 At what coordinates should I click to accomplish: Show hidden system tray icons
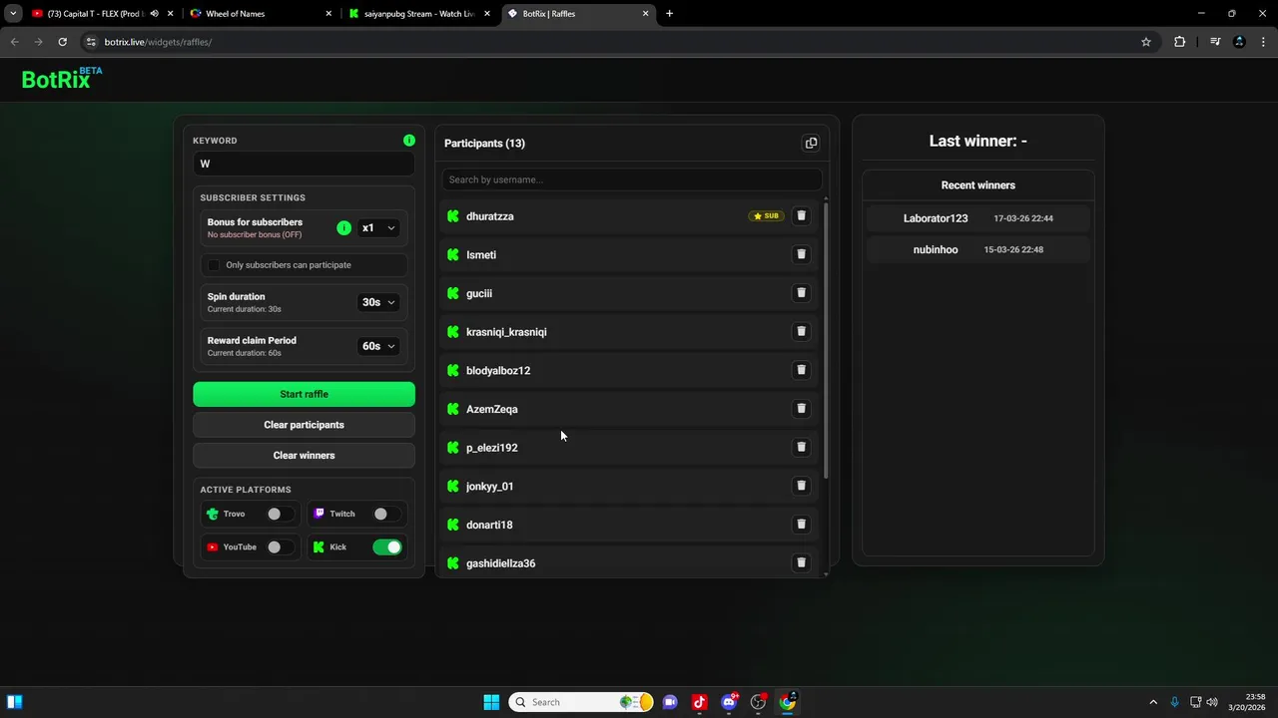point(1153,702)
